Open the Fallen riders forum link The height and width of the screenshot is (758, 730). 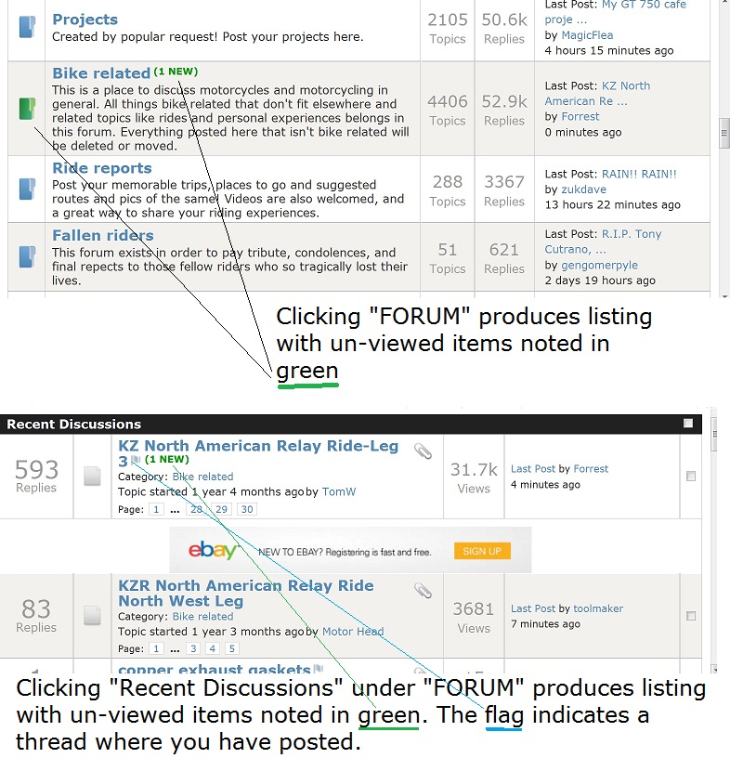(x=102, y=235)
